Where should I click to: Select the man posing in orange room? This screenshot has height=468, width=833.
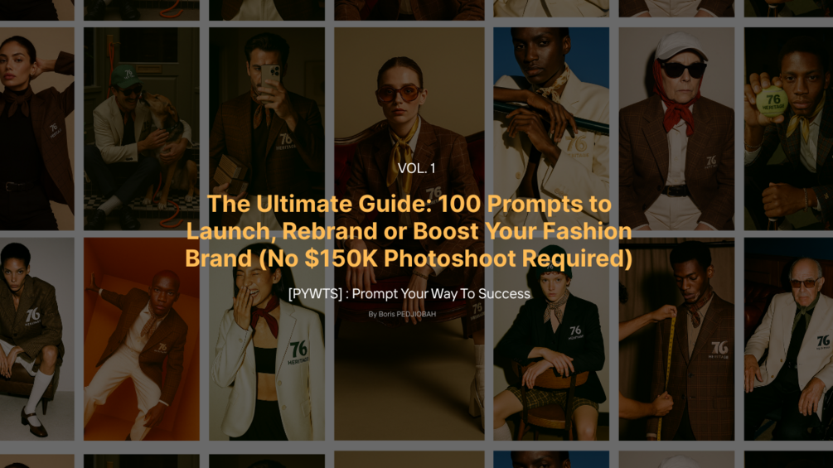[x=141, y=339]
